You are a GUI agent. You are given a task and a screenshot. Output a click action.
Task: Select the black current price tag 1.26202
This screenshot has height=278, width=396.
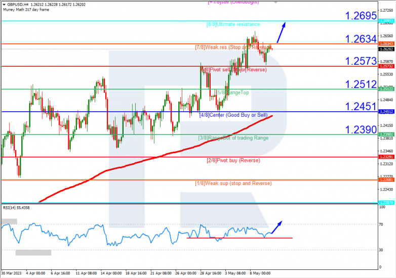386,49
